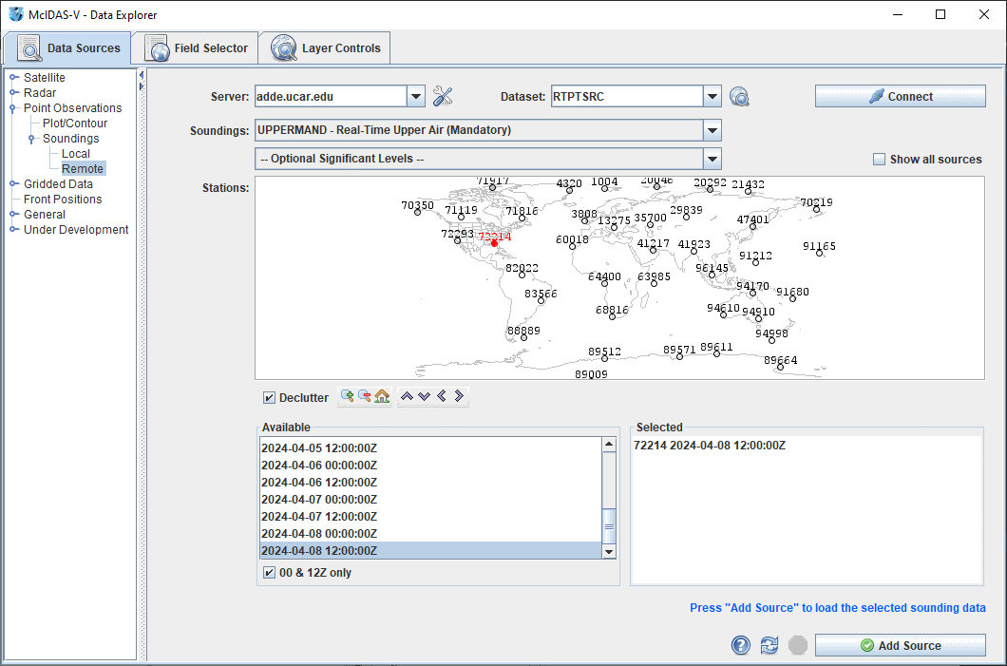The image size is (1007, 666).
Task: Select station 91165 on the map
Action: 819,253
